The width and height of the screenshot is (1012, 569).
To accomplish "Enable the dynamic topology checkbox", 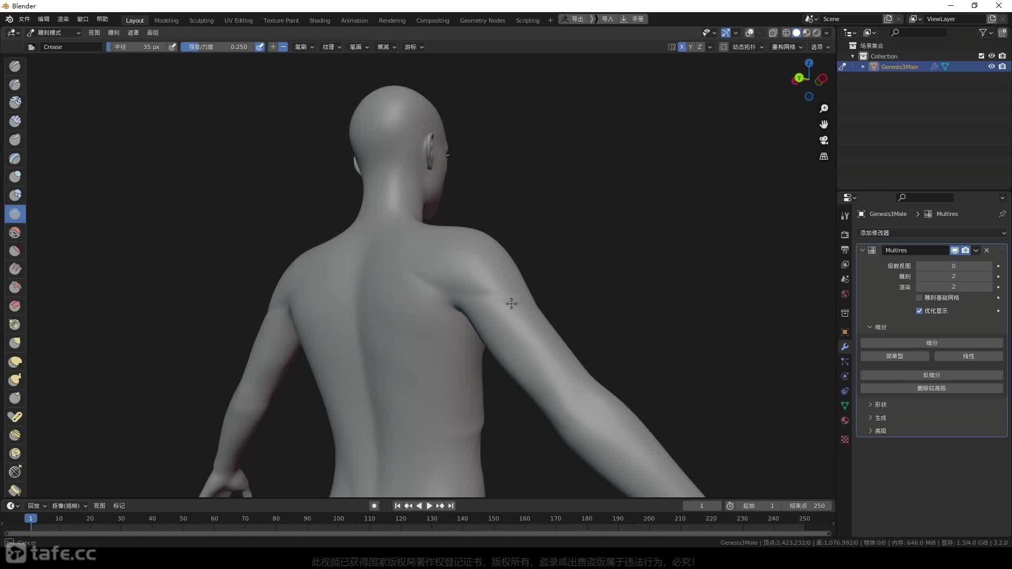I will [x=724, y=47].
